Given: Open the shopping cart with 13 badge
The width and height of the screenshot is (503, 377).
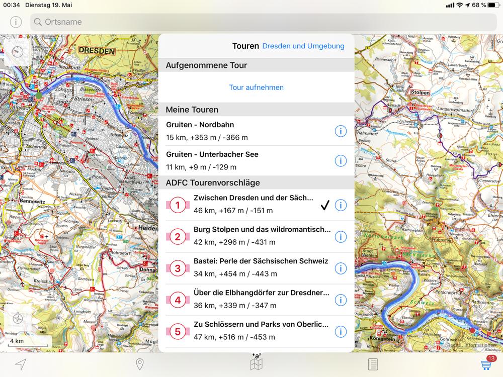Looking at the screenshot, I should pos(487,363).
